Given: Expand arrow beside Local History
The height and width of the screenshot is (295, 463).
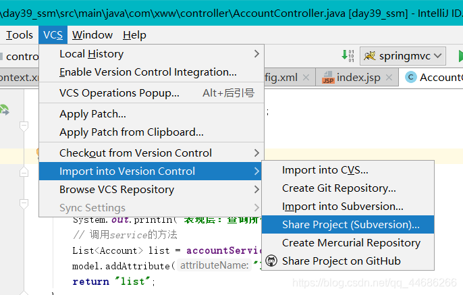Looking at the screenshot, I should point(256,54).
